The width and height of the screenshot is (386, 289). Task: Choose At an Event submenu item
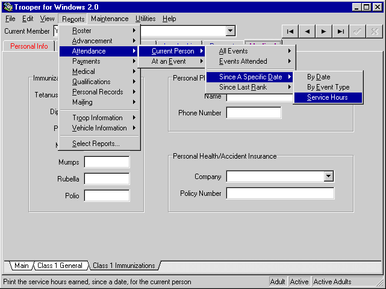[172, 61]
